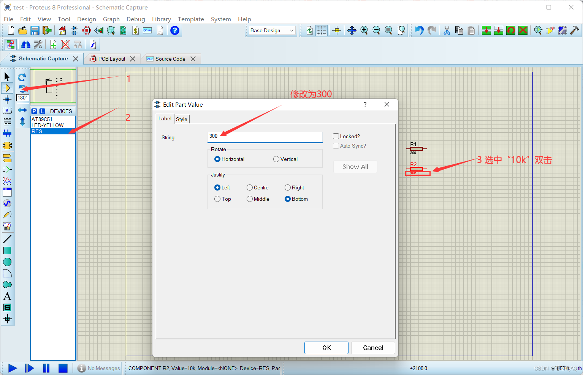Screen dimensions: 583x375
Task: Open the Graph menu
Action: click(x=111, y=19)
